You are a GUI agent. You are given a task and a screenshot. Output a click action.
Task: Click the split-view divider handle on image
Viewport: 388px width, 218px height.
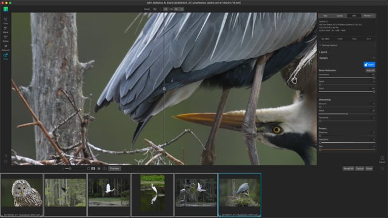(164, 89)
